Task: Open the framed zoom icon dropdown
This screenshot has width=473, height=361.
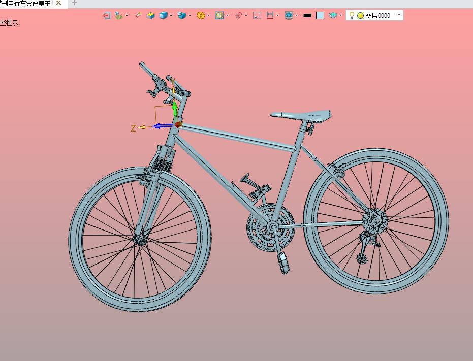Action: [x=228, y=15]
